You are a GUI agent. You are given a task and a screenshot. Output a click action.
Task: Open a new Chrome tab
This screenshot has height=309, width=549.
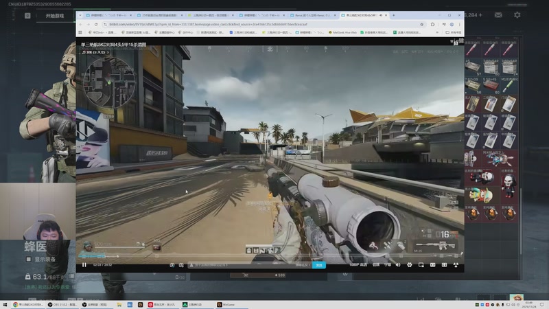coord(393,15)
